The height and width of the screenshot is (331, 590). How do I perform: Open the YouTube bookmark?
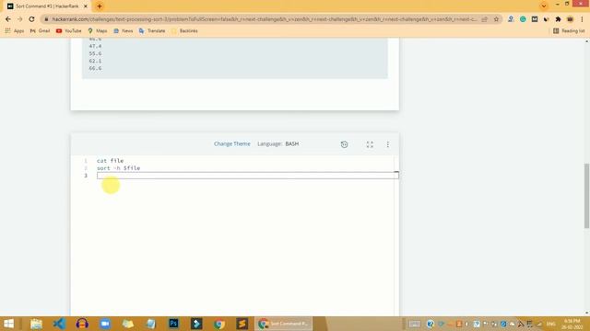[x=69, y=30]
